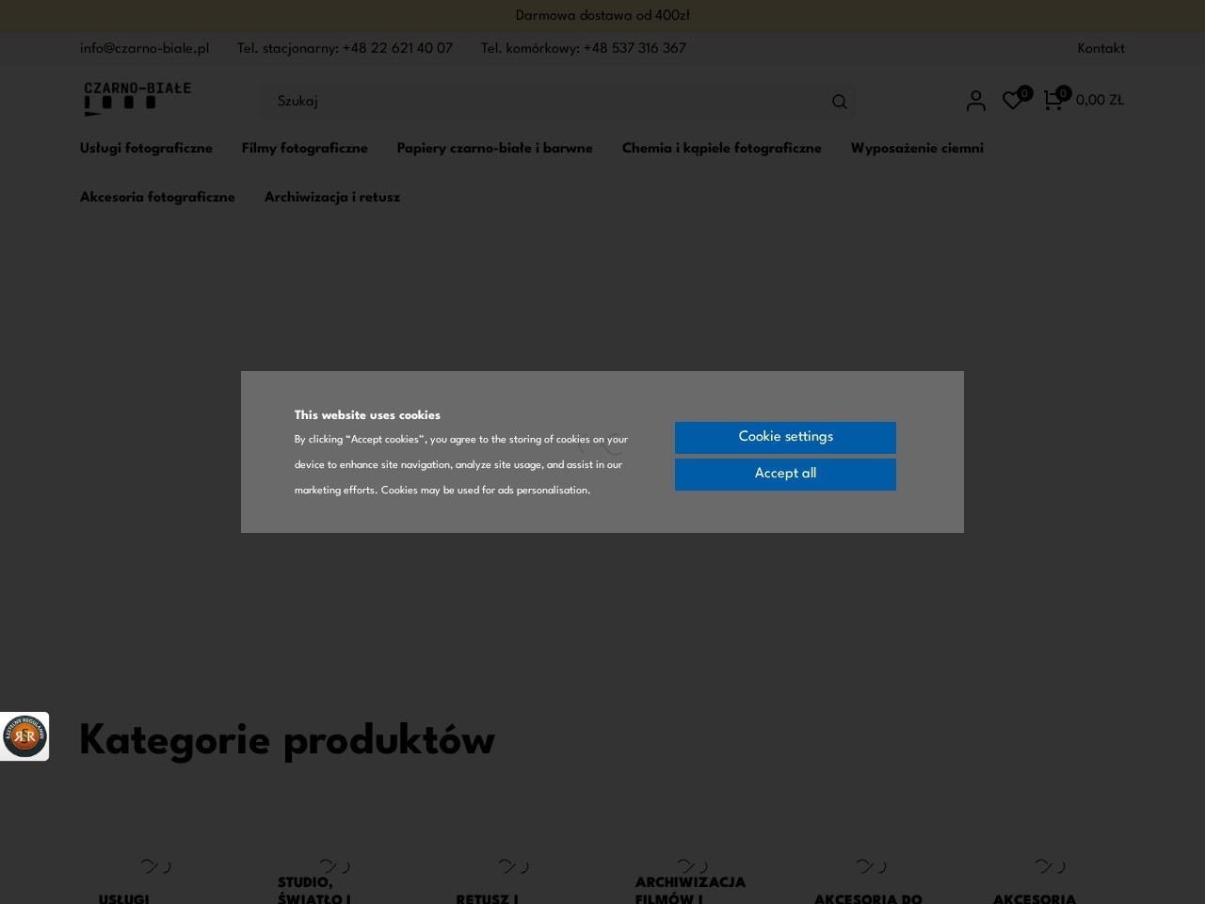
Task: Click the Czarno-Białe store logo
Action: click(x=137, y=98)
